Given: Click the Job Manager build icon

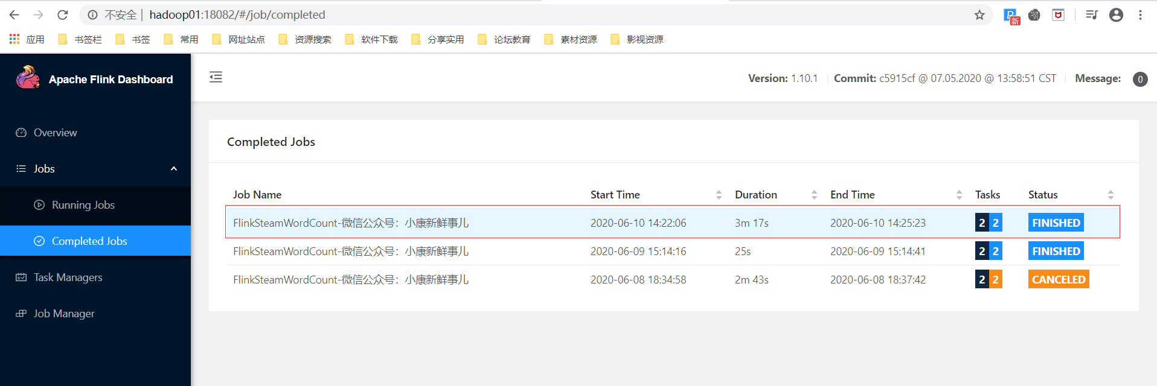Looking at the screenshot, I should [x=21, y=313].
